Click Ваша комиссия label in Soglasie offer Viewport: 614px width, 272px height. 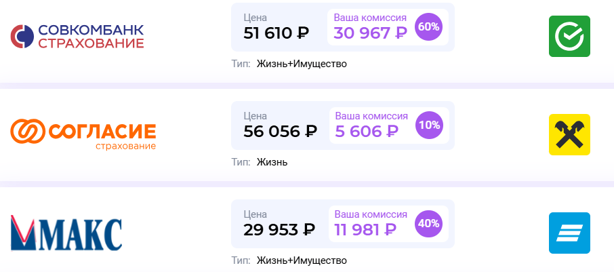coord(371,116)
